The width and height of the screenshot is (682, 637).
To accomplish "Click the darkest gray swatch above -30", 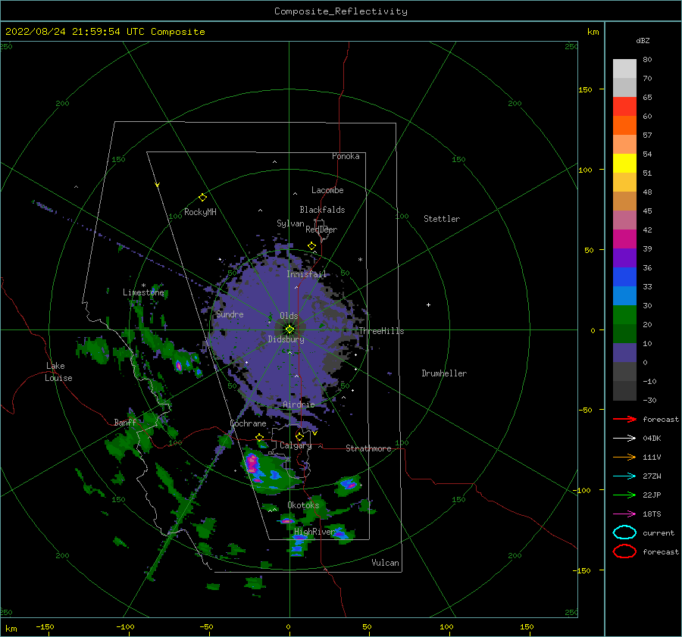I will (x=624, y=391).
